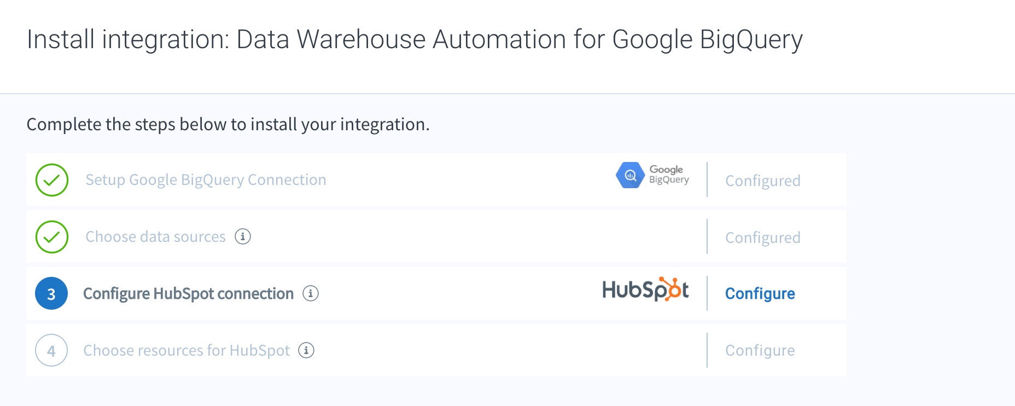Select the Choose resources for HubSpot label

(x=186, y=351)
